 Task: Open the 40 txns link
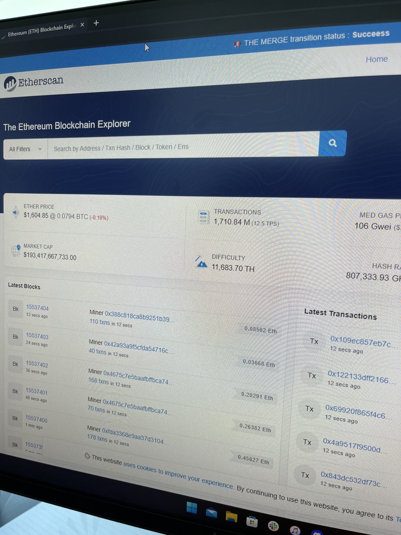[x=98, y=352]
